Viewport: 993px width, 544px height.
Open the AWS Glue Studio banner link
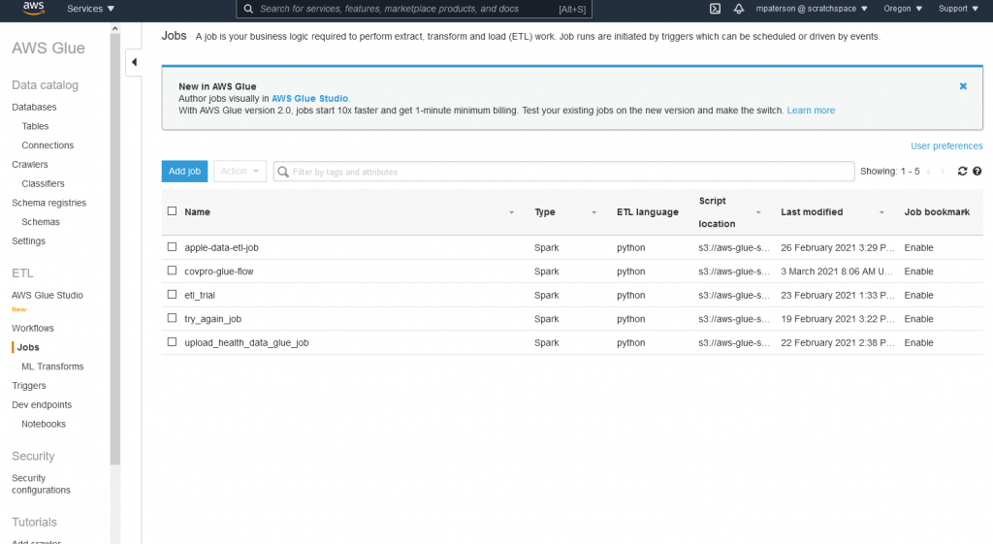tap(309, 98)
